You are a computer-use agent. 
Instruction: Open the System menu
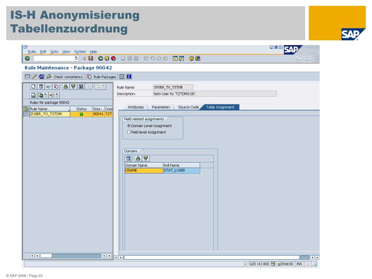80,52
